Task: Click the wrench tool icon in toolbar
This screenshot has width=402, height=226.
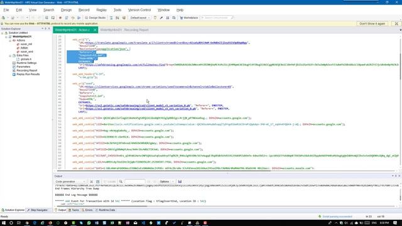Action: tap(161, 18)
